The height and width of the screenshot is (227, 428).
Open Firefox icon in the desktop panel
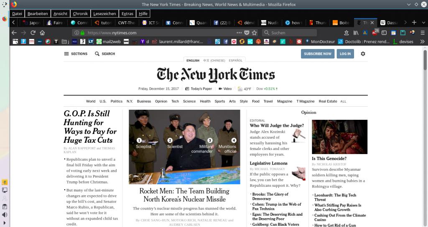(5, 19)
